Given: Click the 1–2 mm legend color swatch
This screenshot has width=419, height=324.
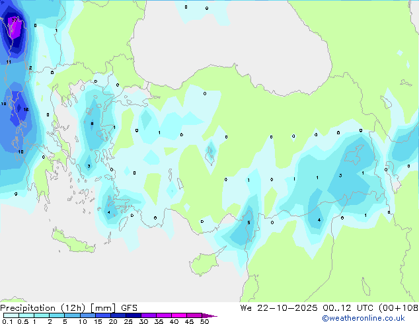Looking at the screenshot, I should point(42,315).
